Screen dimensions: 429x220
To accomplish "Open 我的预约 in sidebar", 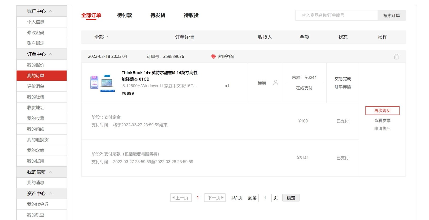I will [x=42, y=129].
